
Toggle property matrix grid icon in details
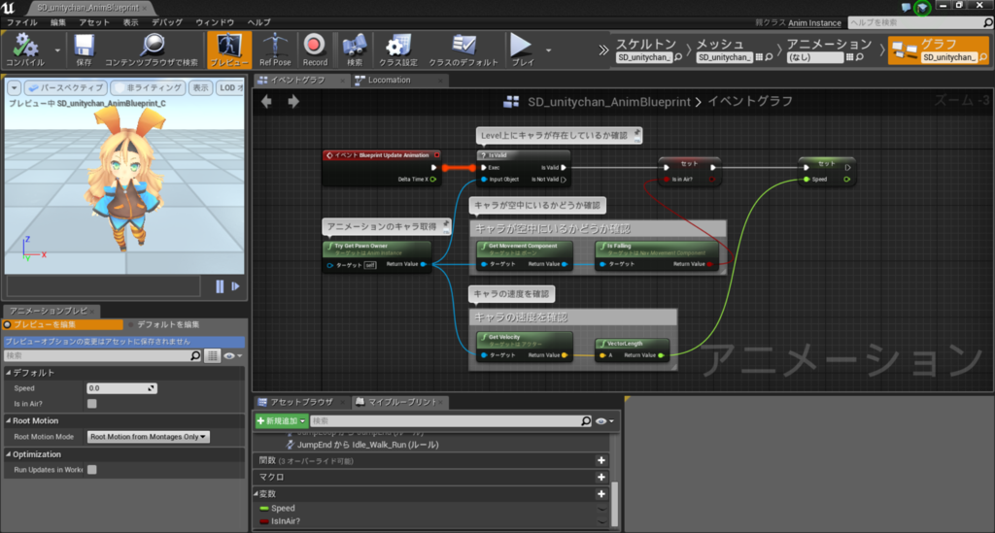click(213, 355)
